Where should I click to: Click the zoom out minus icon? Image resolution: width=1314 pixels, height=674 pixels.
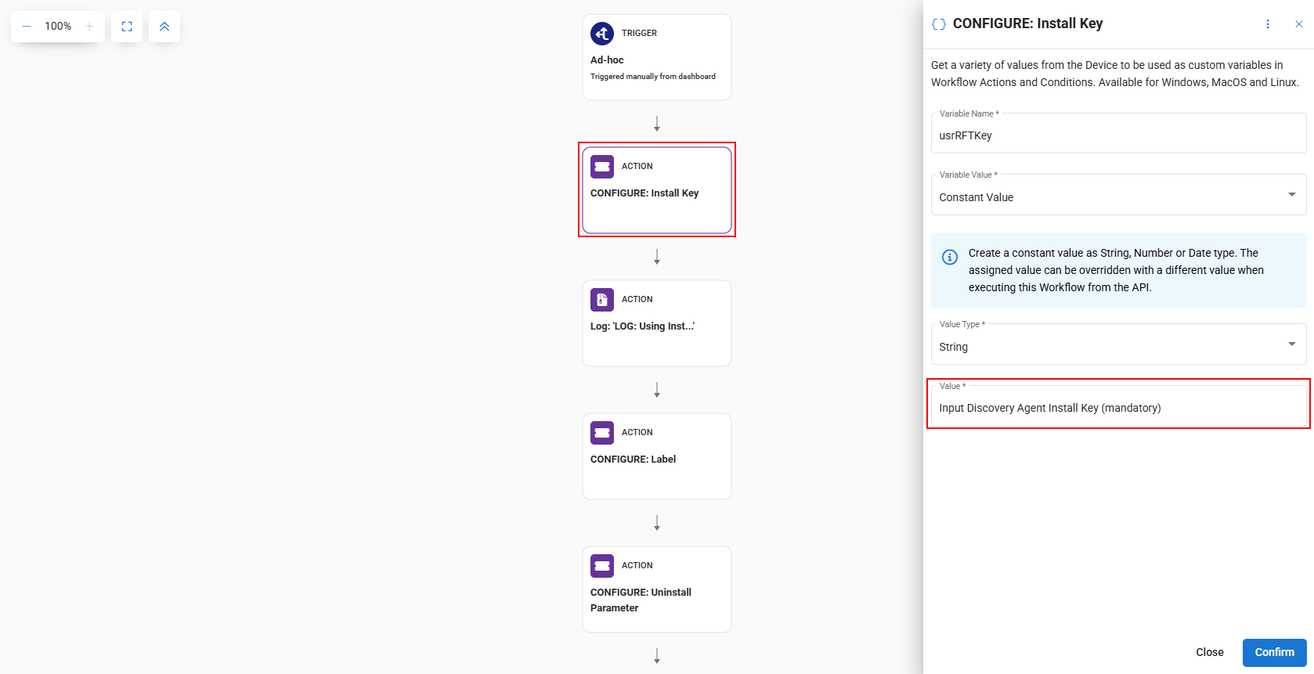point(27,27)
